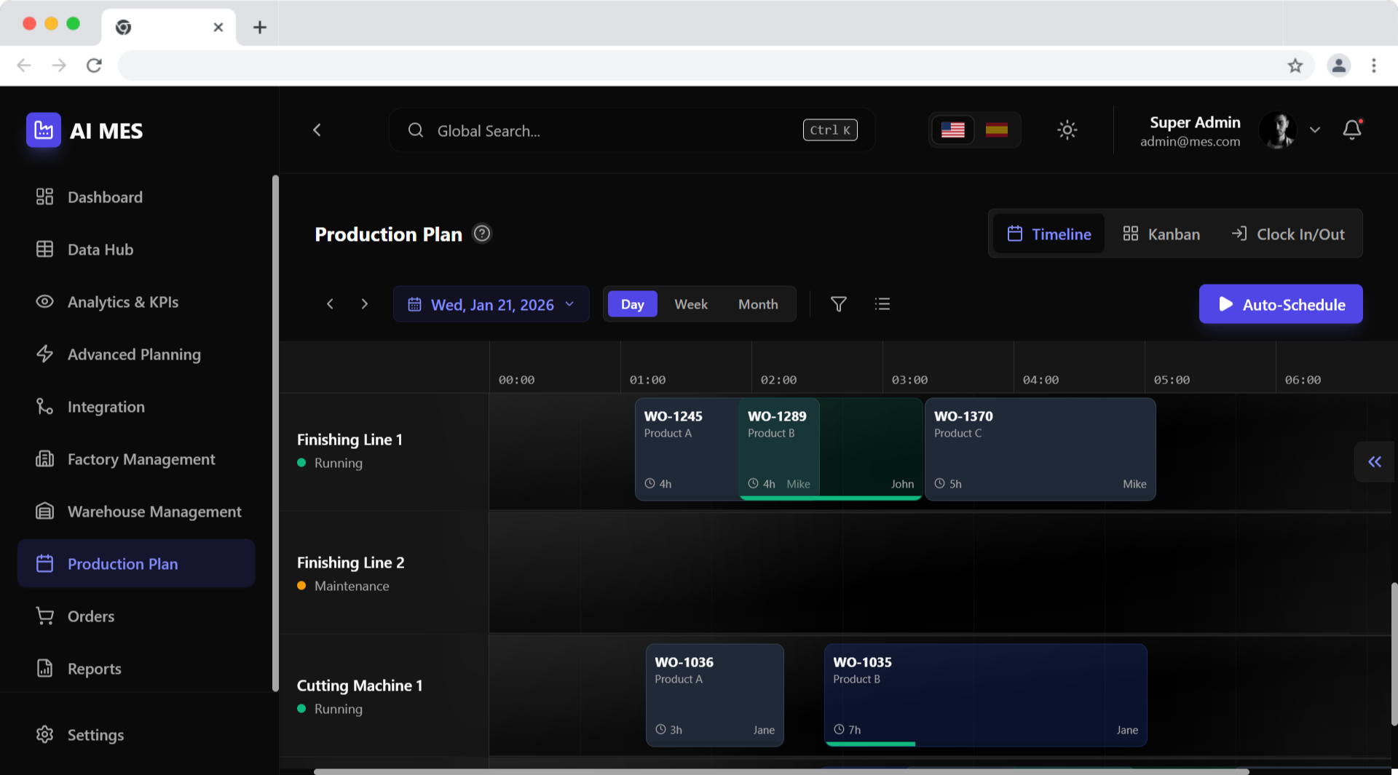
Task: Open work order WO-1245 card
Action: 687,449
